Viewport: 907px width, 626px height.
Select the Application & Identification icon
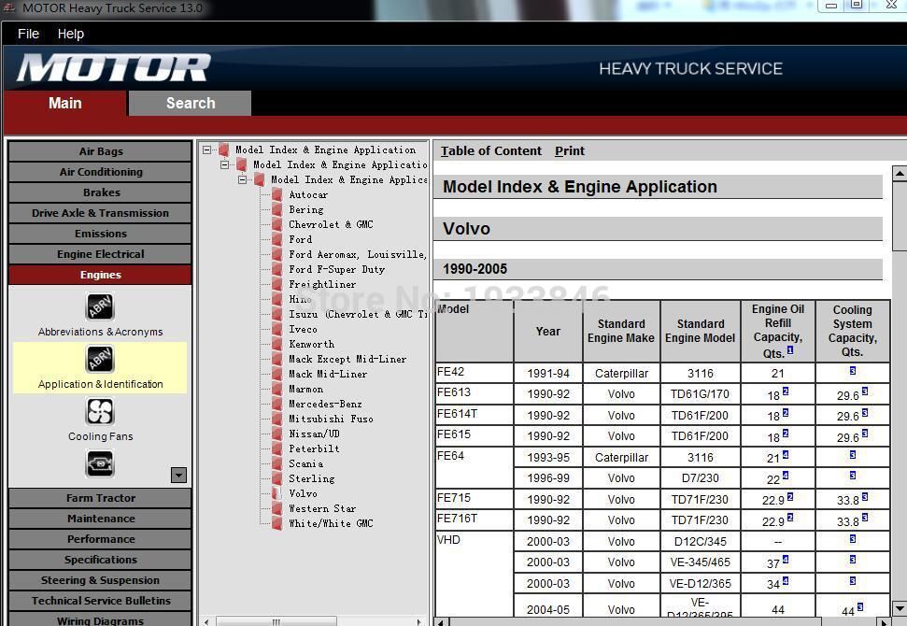(x=100, y=360)
